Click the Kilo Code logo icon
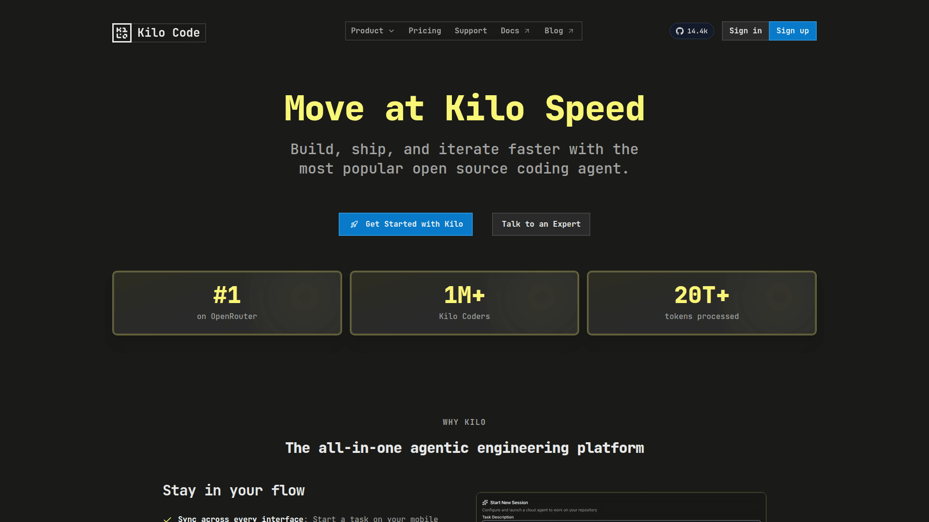Screen dimensions: 929x522 pyautogui.click(x=122, y=33)
